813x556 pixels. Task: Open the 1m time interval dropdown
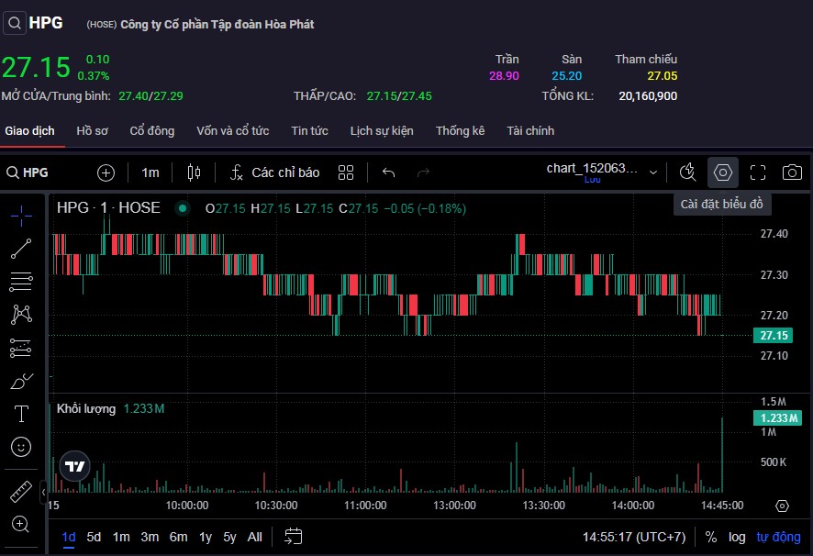tap(150, 172)
